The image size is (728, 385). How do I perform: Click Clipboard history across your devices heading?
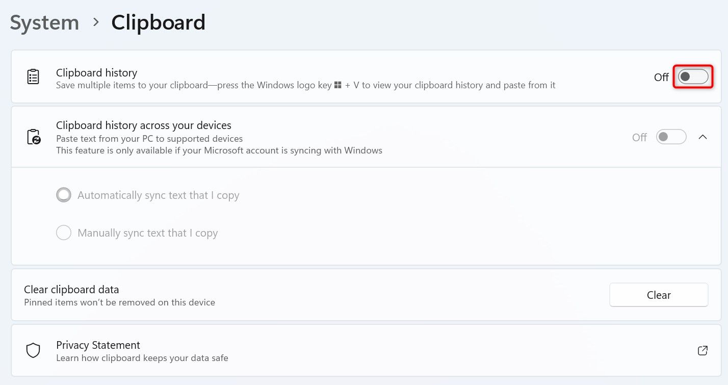coord(143,125)
